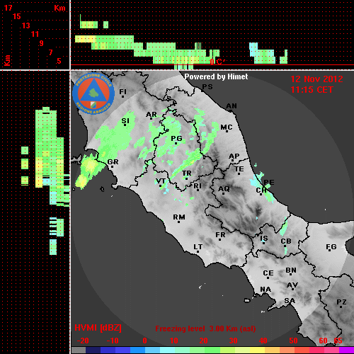354x354 pixels.
Task: Click the FG city label
Action: click(331, 247)
